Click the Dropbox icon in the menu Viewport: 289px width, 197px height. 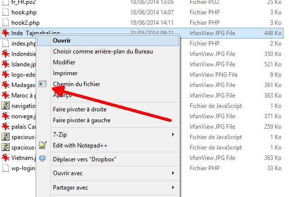[43, 158]
